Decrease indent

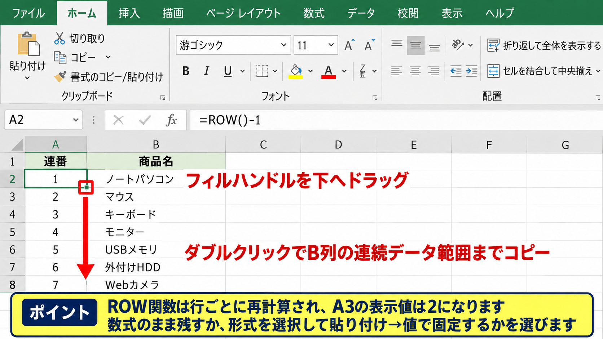pyautogui.click(x=456, y=71)
